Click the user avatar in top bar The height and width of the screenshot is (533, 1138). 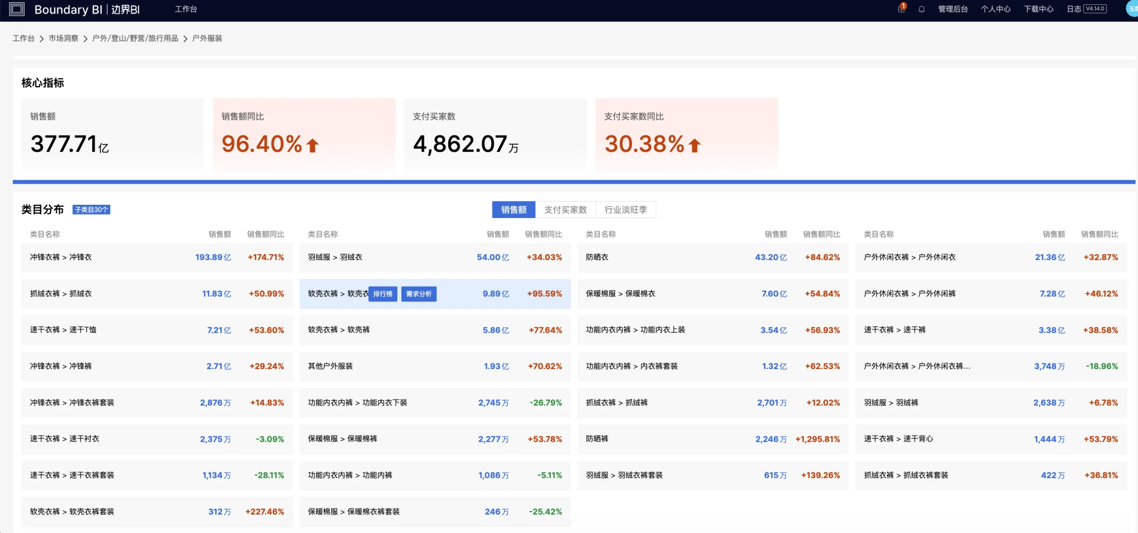1132,9
